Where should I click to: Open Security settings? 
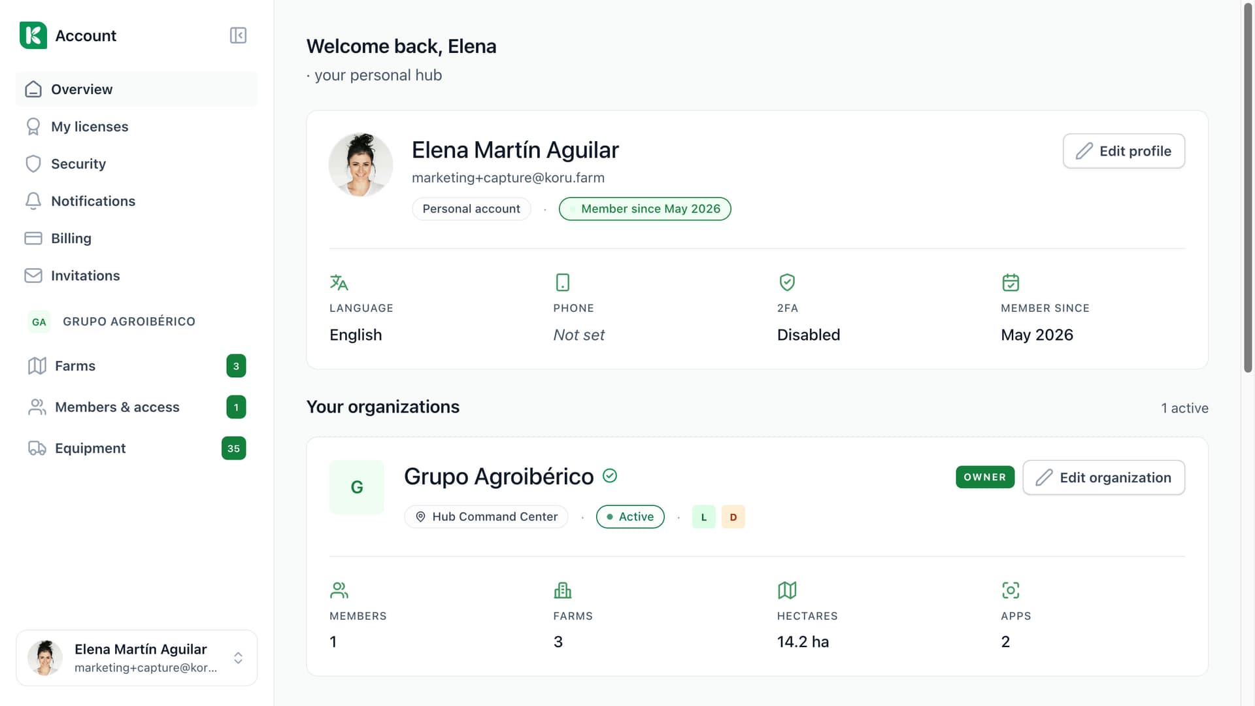(137, 163)
